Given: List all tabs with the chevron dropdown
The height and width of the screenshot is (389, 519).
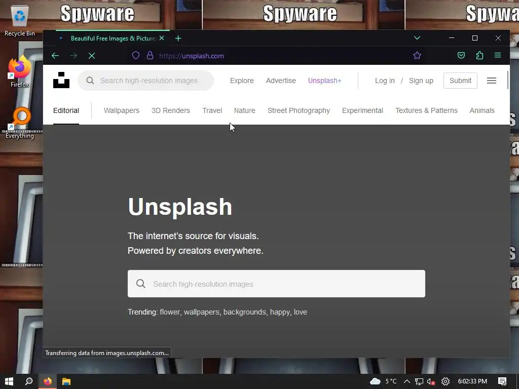Looking at the screenshot, I should click(417, 38).
